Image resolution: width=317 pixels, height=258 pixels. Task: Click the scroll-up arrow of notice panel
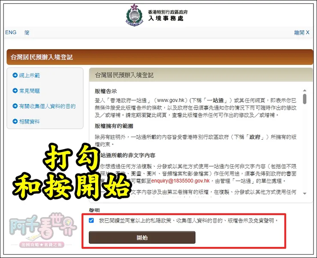305,91
